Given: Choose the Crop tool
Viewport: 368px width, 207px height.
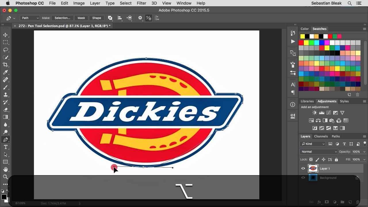Looking at the screenshot, I should (x=5, y=65).
